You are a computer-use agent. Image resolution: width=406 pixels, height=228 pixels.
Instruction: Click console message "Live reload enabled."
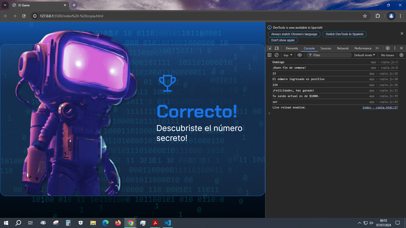(x=289, y=107)
